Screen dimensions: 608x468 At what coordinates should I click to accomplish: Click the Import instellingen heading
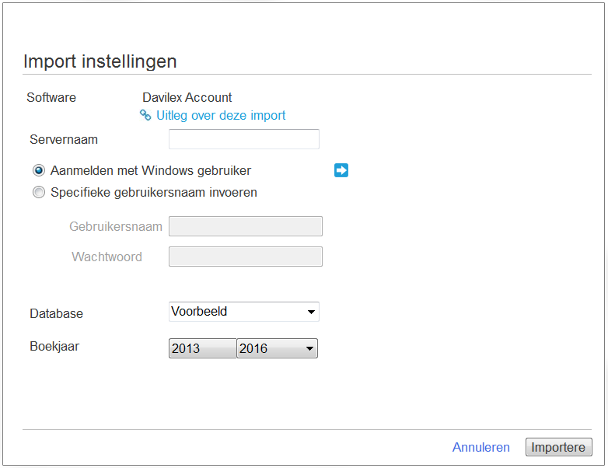(100, 61)
